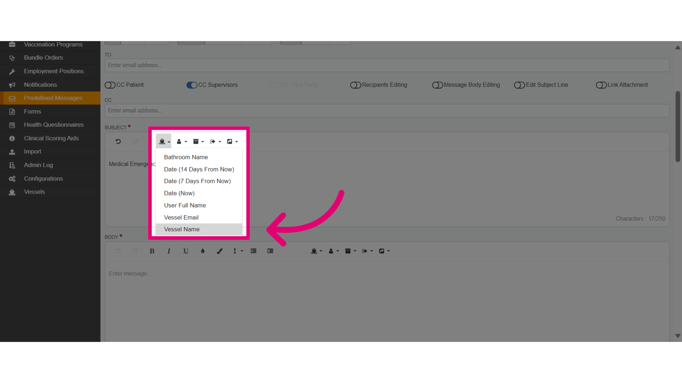The image size is (682, 383).
Task: Undo in the body editor toolbar
Action: coord(118,251)
